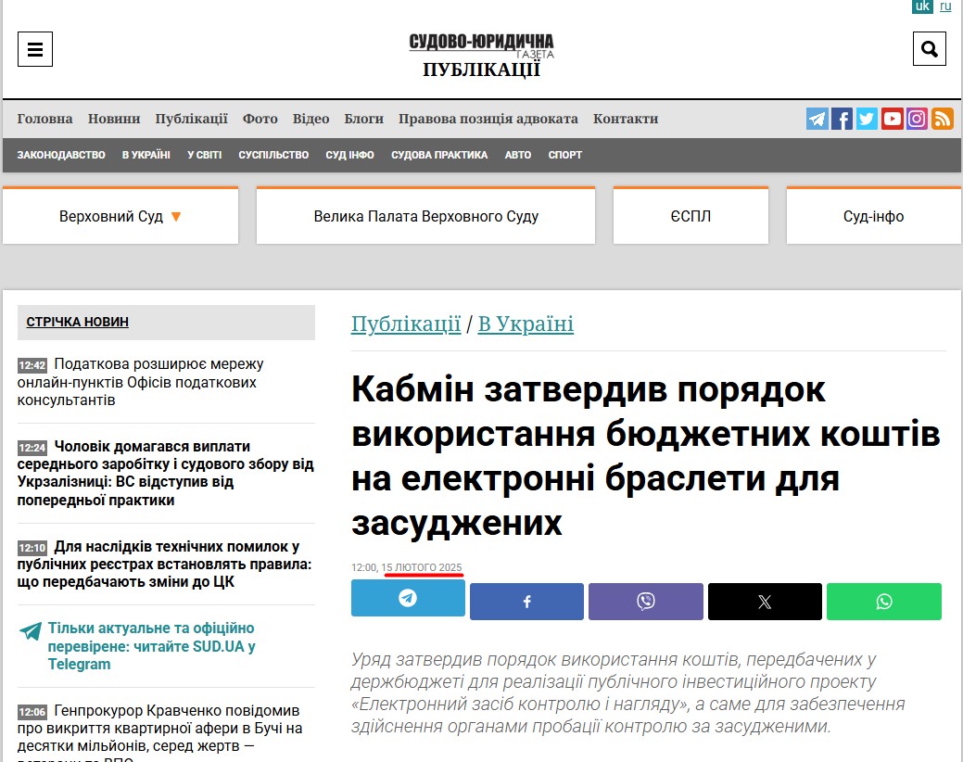Open the RSS feed icon
The height and width of the screenshot is (762, 963).
(x=942, y=119)
